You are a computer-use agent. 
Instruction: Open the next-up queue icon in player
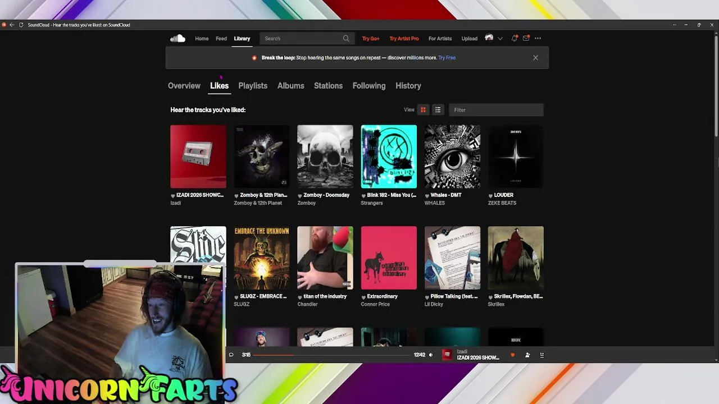pyautogui.click(x=541, y=355)
